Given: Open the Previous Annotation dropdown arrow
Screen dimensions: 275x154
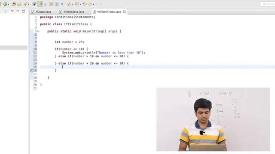Looking at the screenshot, I should 80,4.
